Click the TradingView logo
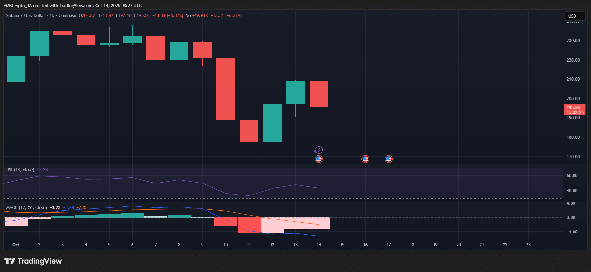The image size is (591, 272). point(33,261)
